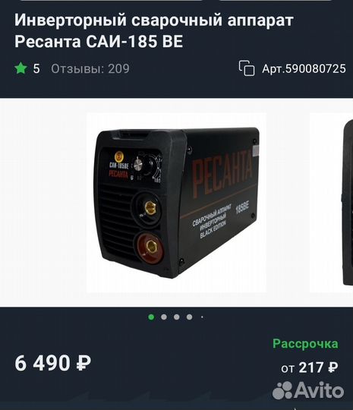
Task: Tap the от 217 ₽ installment amount
Action: pyautogui.click(x=310, y=367)
